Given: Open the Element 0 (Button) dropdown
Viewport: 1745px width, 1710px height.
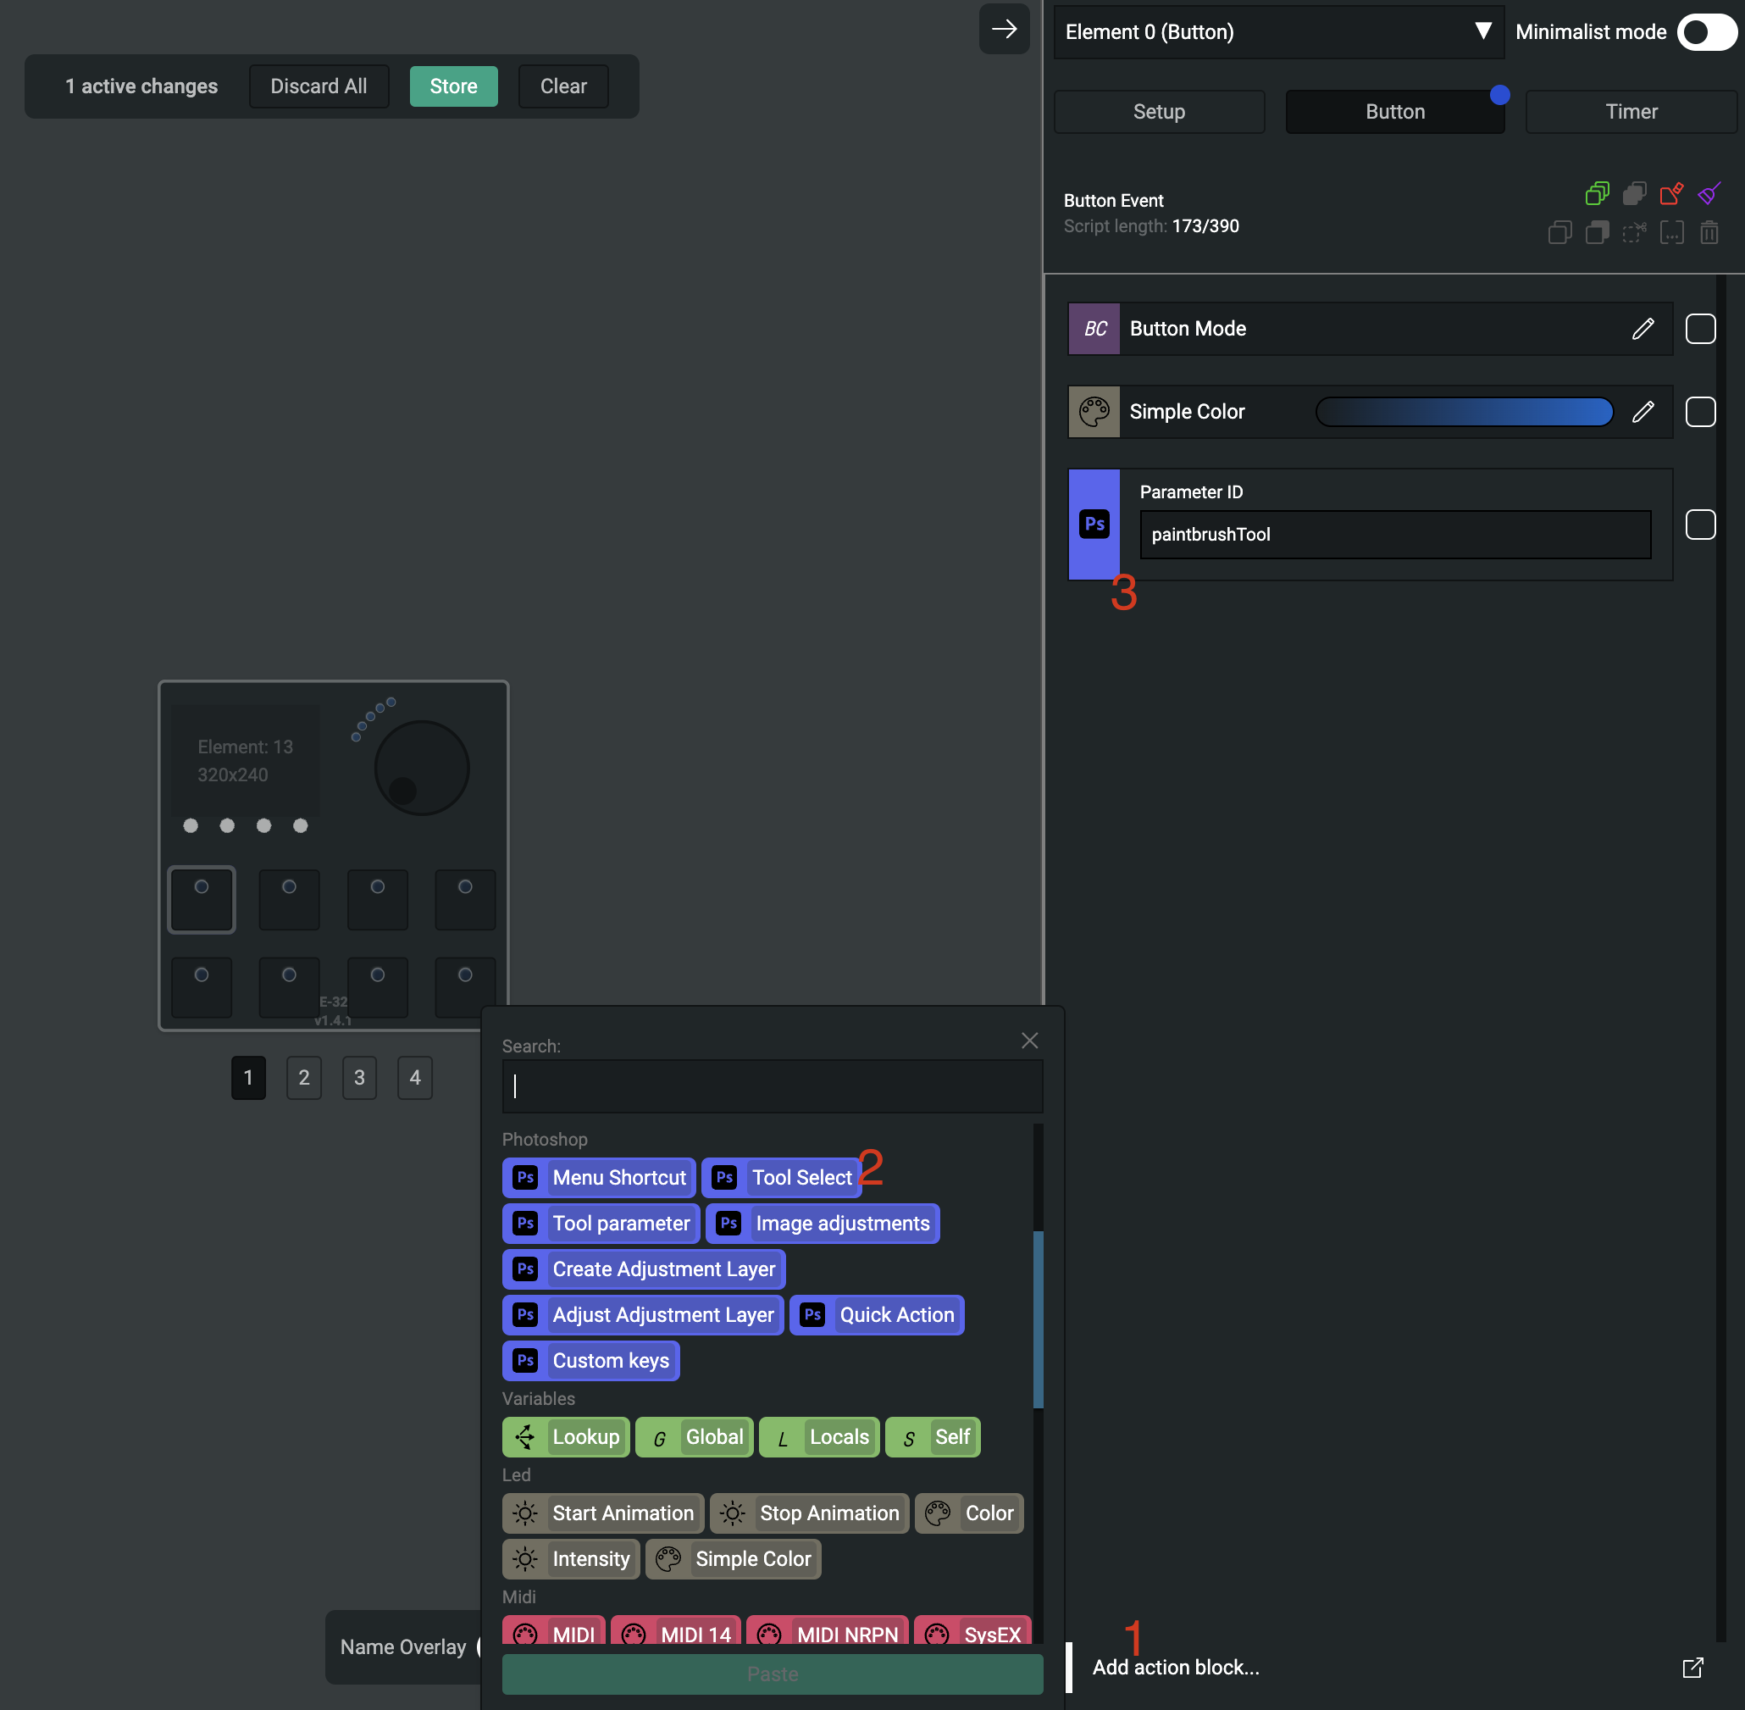Looking at the screenshot, I should (x=1277, y=32).
